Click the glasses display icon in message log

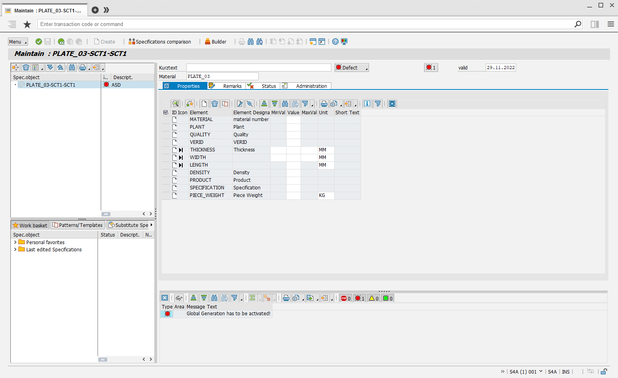tap(179, 298)
